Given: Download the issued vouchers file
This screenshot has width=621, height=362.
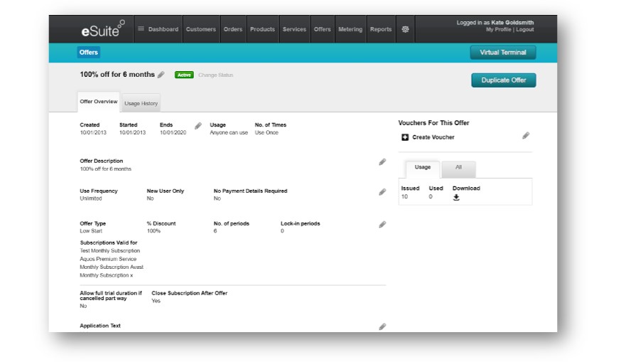Looking at the screenshot, I should [456, 198].
